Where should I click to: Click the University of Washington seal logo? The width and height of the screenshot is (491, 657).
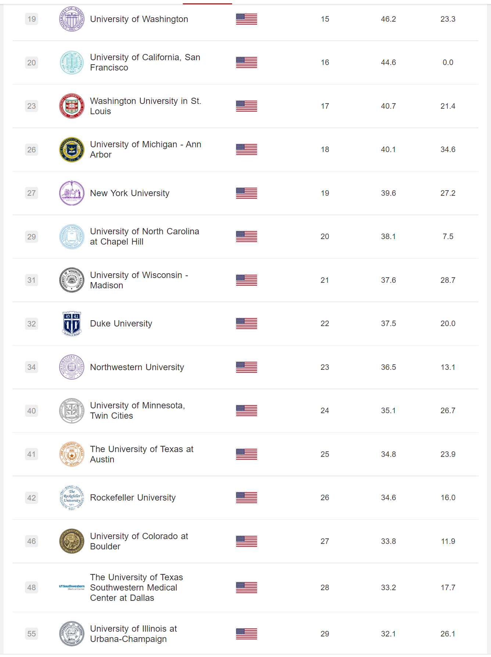pyautogui.click(x=72, y=19)
